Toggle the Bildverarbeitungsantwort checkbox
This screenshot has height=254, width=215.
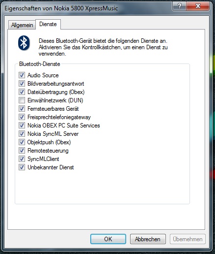[22, 84]
